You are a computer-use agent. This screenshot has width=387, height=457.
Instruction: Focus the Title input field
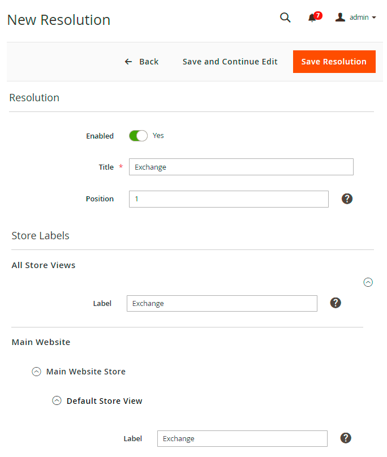point(241,167)
